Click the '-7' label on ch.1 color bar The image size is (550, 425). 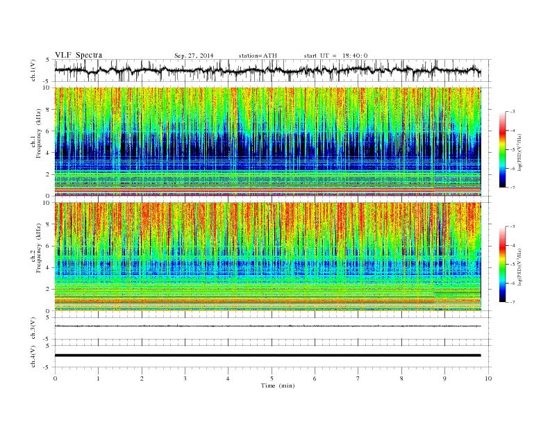pyautogui.click(x=512, y=187)
